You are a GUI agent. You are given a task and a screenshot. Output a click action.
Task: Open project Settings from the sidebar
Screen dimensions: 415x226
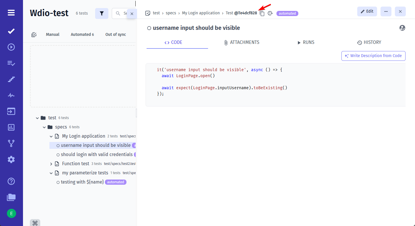tap(11, 159)
